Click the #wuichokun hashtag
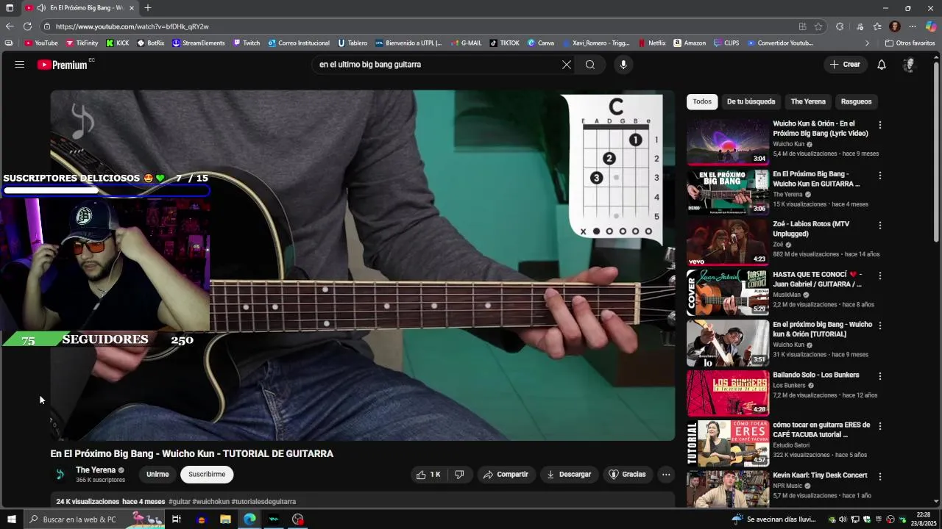Viewport: 942px width, 529px height. (211, 502)
